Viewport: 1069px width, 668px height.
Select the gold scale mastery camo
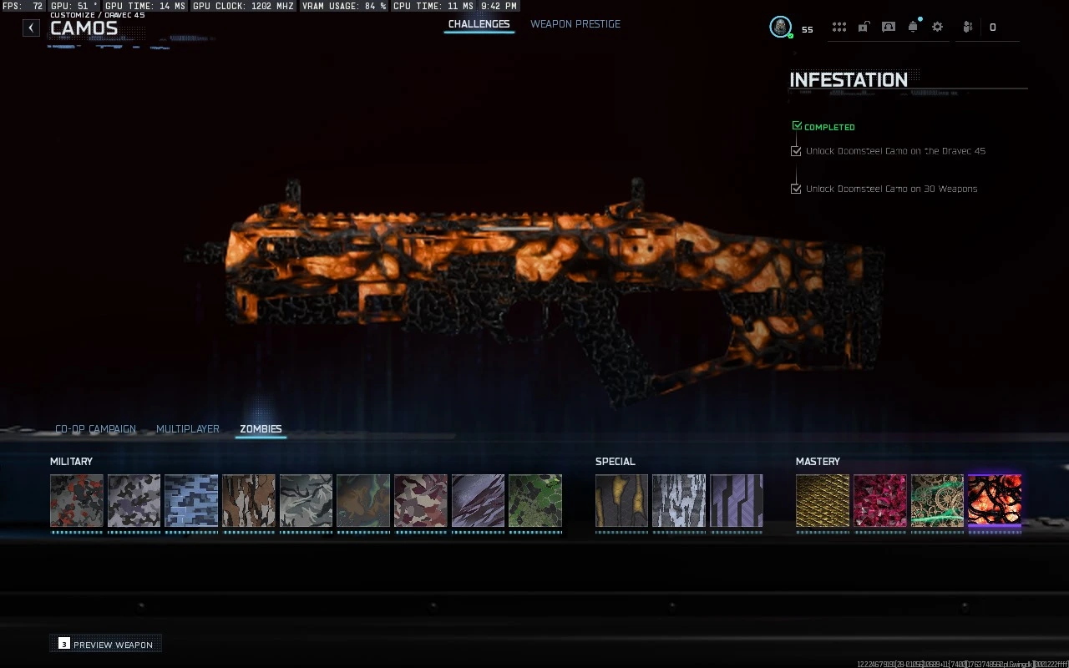[822, 501]
